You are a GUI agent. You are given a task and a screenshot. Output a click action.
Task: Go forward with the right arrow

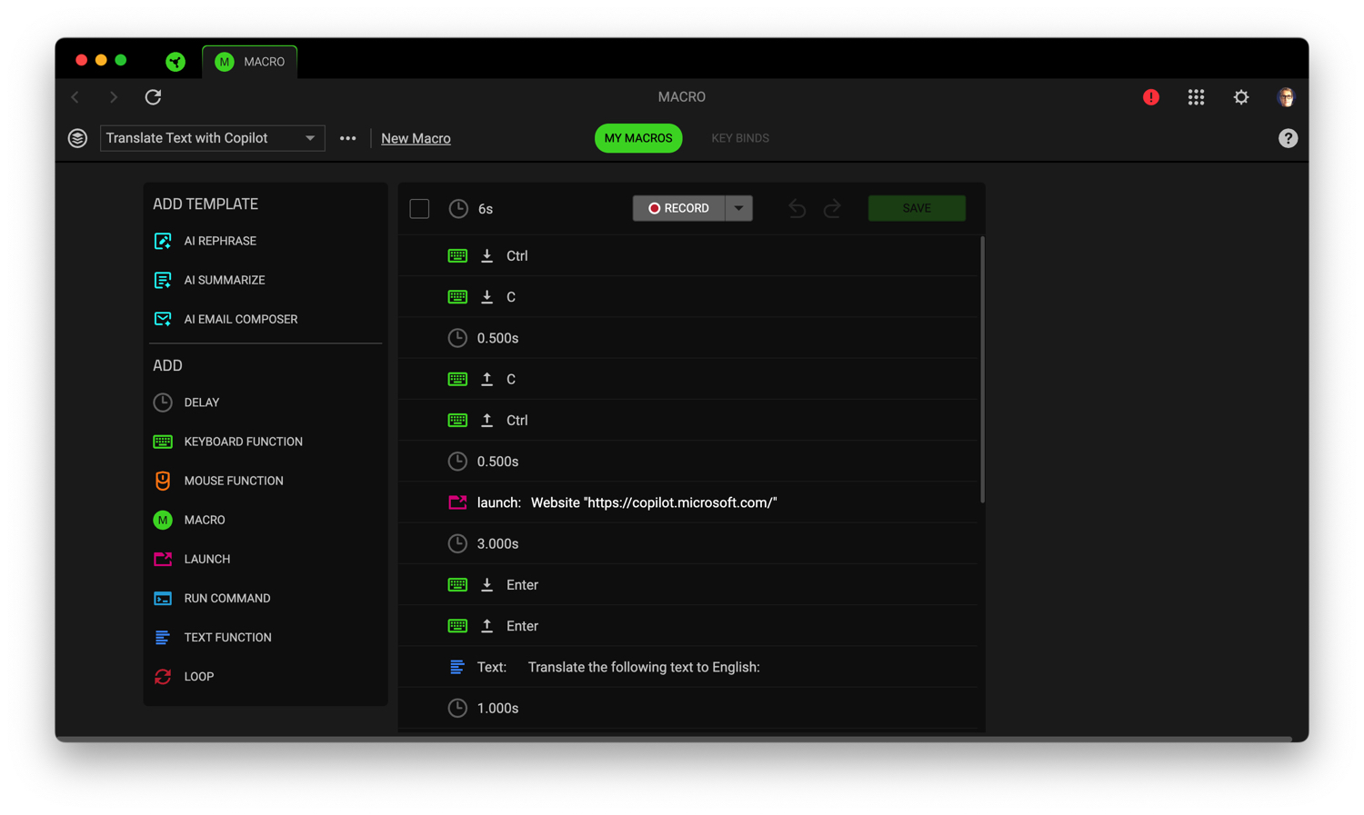tap(114, 96)
